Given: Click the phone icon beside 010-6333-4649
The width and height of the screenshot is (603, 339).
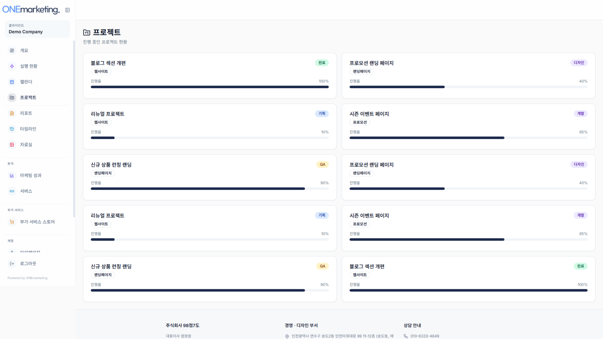Looking at the screenshot, I should click(x=406, y=336).
